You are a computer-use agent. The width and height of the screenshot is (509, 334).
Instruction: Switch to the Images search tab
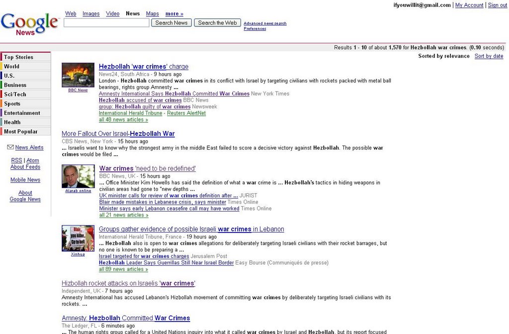pos(91,13)
